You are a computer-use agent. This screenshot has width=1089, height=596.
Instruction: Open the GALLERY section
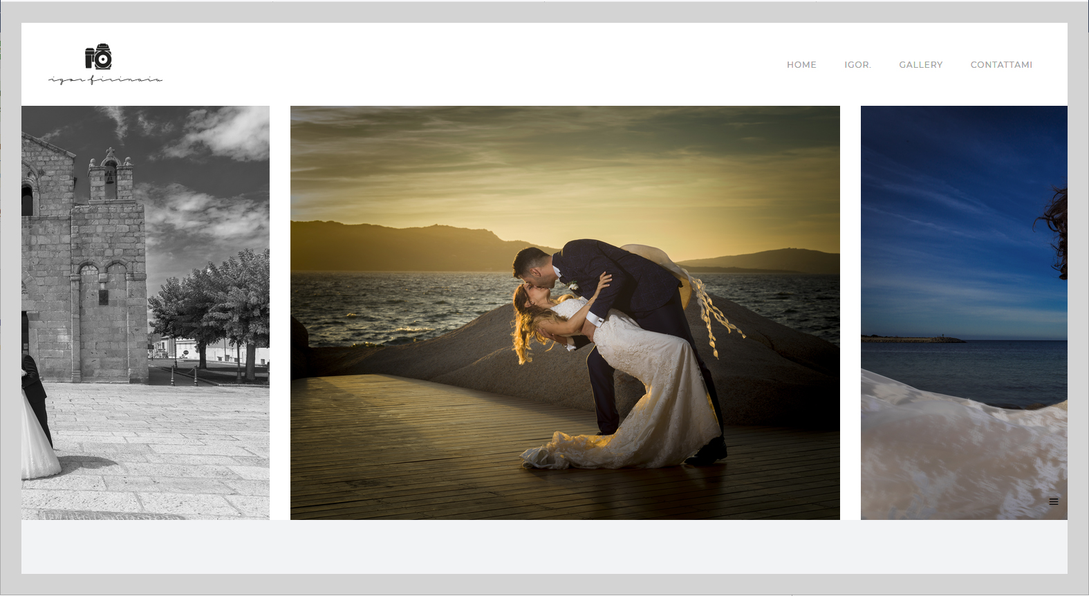click(x=920, y=65)
